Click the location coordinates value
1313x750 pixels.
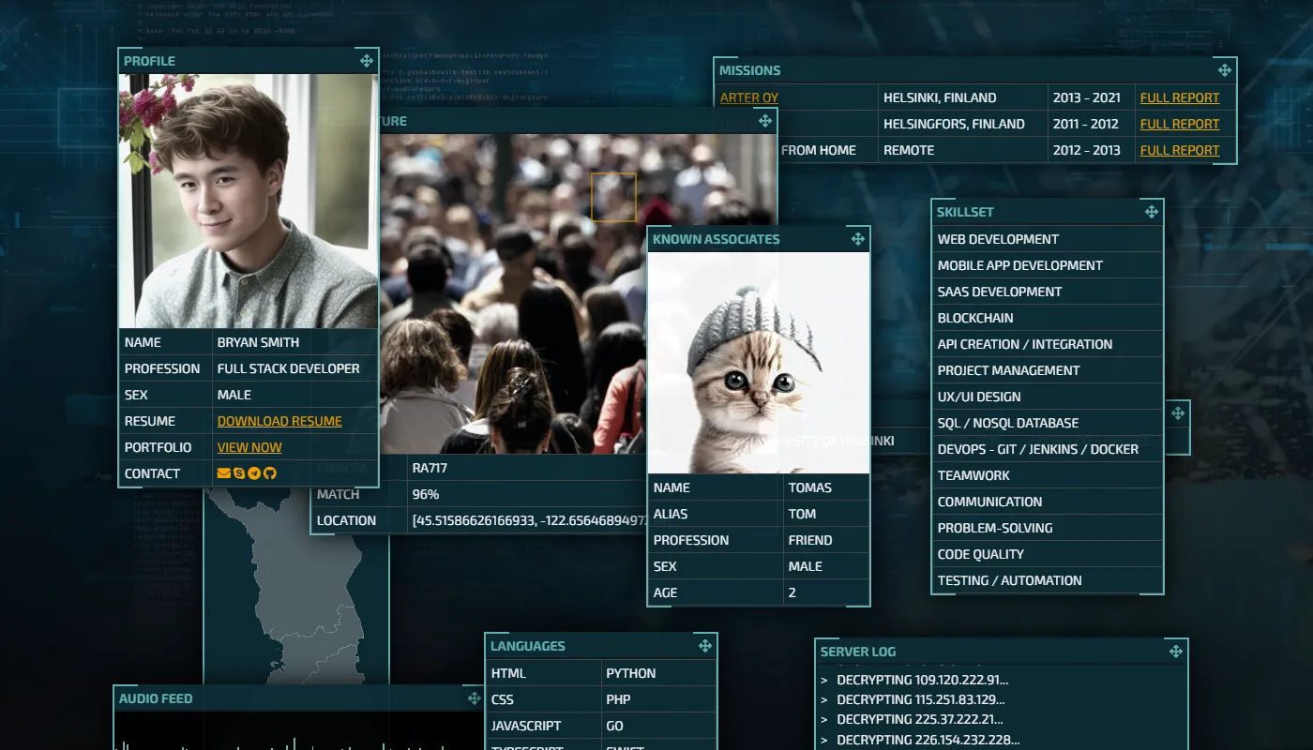tap(530, 520)
